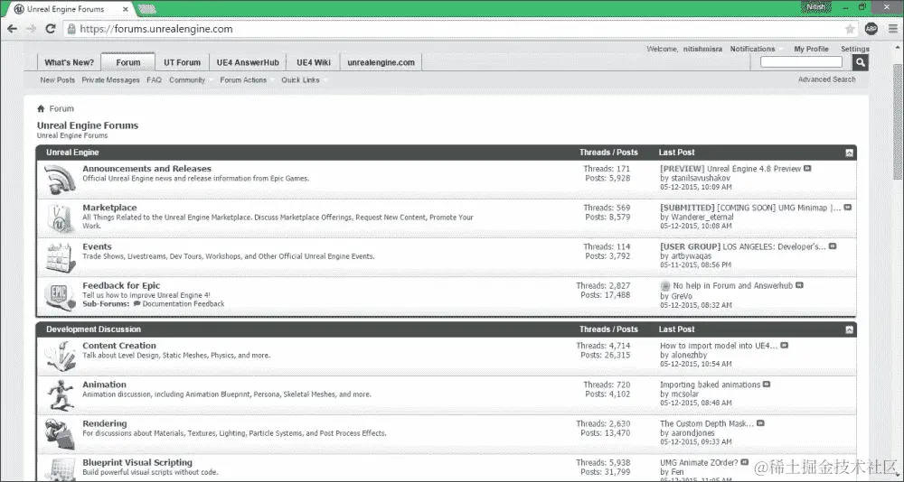Open the Adblock extension icon
Image resolution: width=904 pixels, height=482 pixels.
[x=871, y=29]
